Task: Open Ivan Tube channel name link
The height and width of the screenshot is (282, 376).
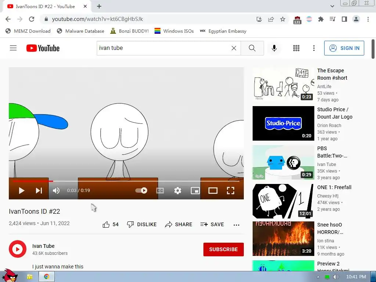Action: tap(43, 246)
